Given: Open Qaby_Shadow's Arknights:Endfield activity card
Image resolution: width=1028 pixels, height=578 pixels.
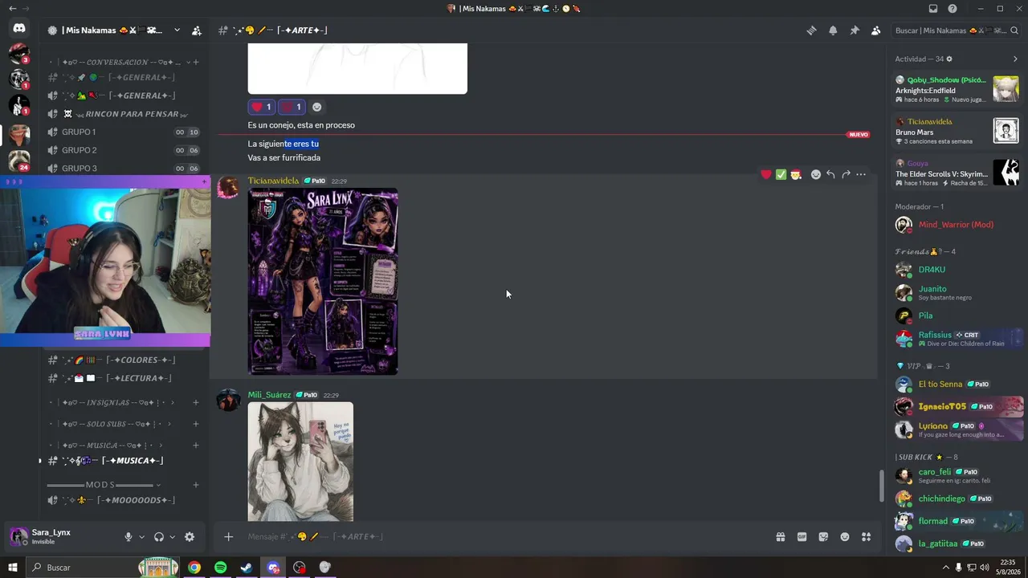Looking at the screenshot, I should coord(957,88).
